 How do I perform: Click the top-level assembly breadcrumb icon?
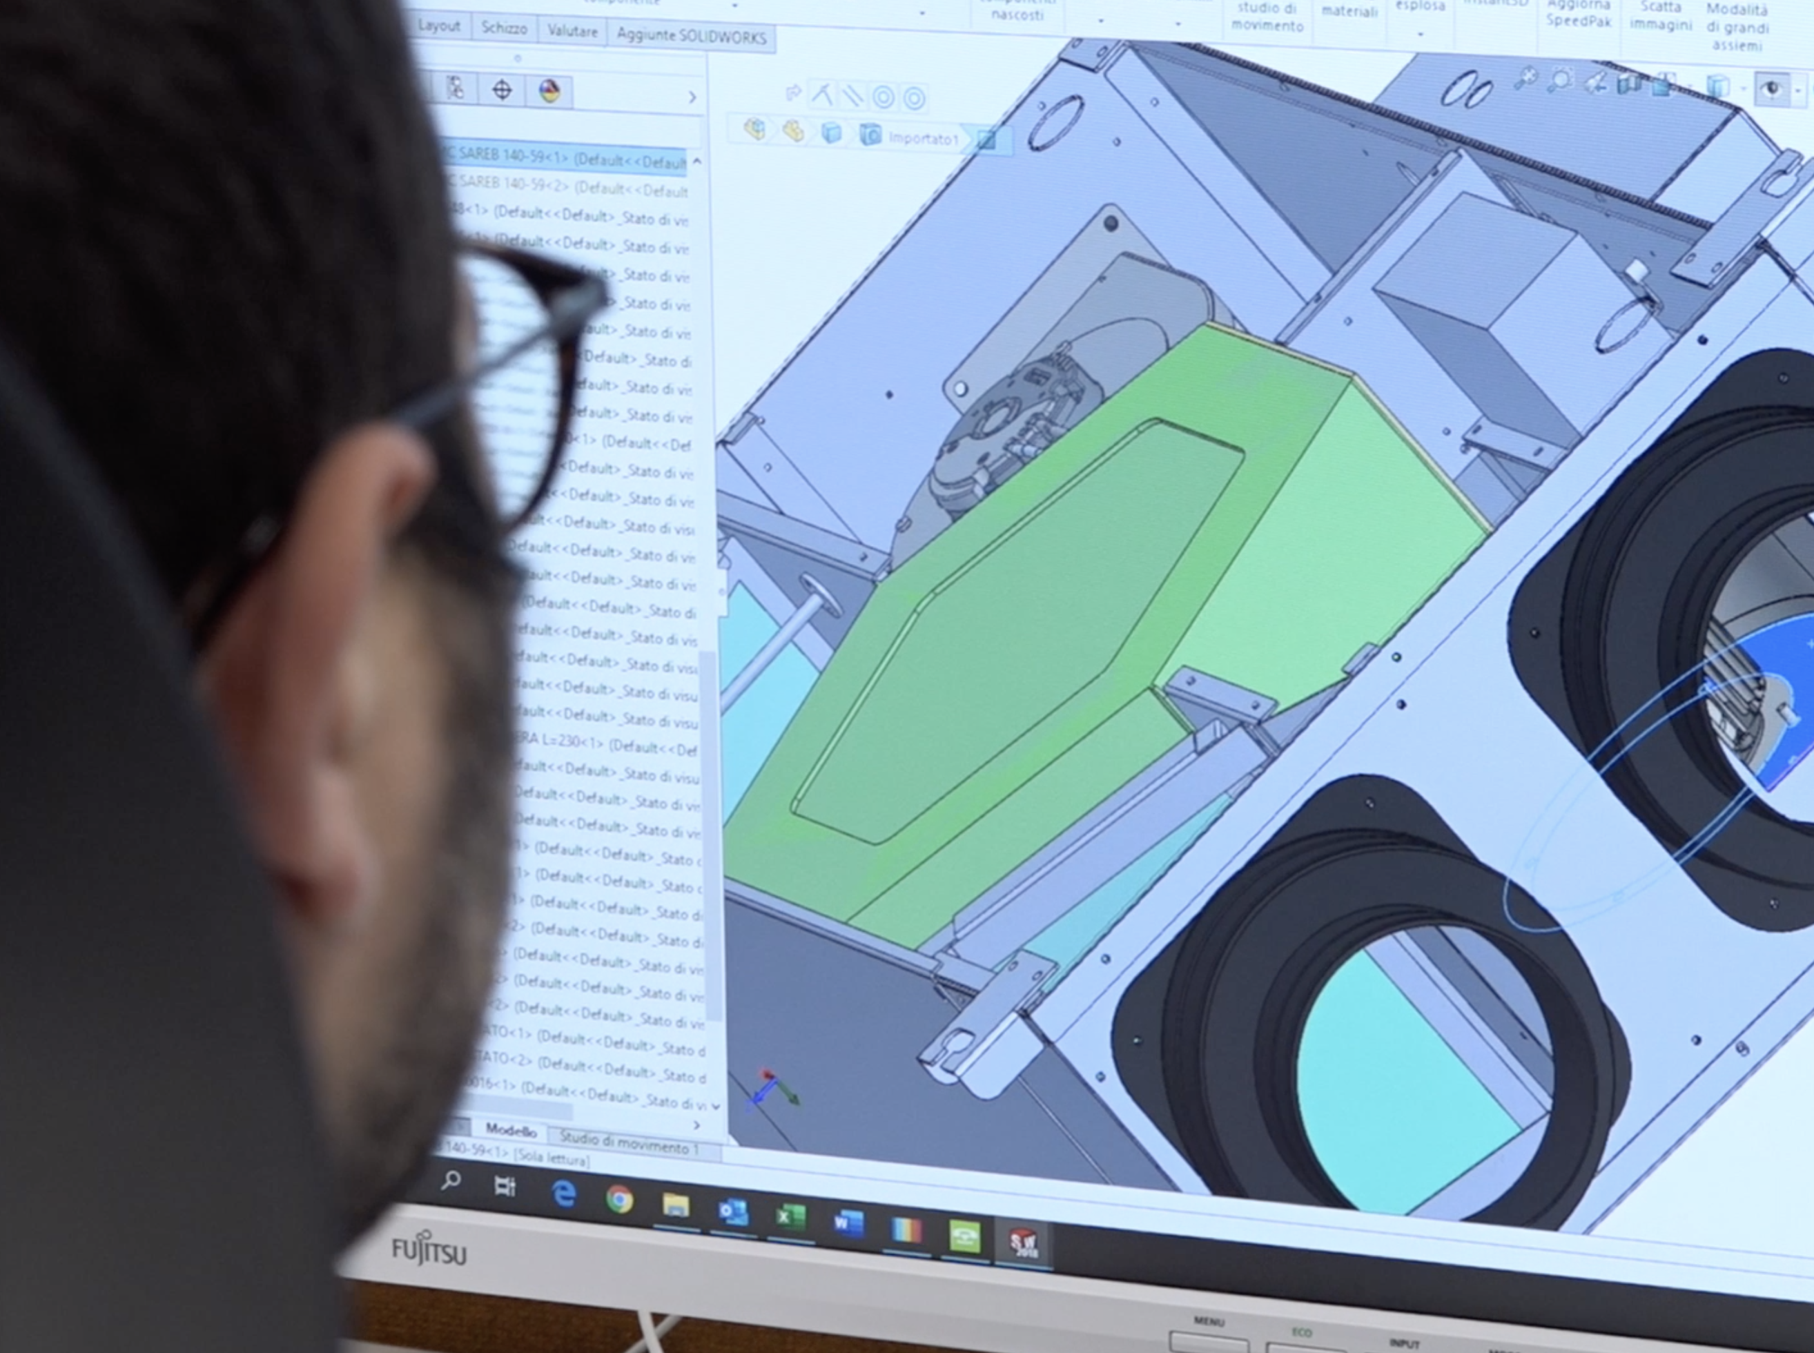coord(754,129)
